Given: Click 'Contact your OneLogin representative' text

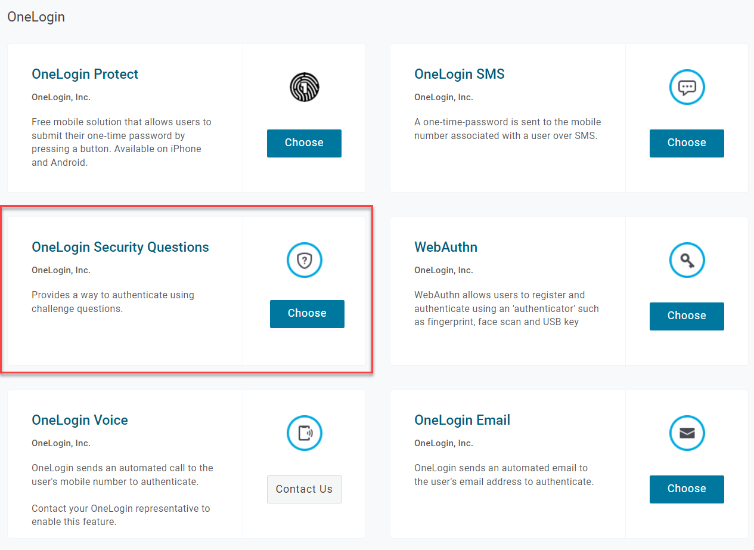Looking at the screenshot, I should click(121, 515).
